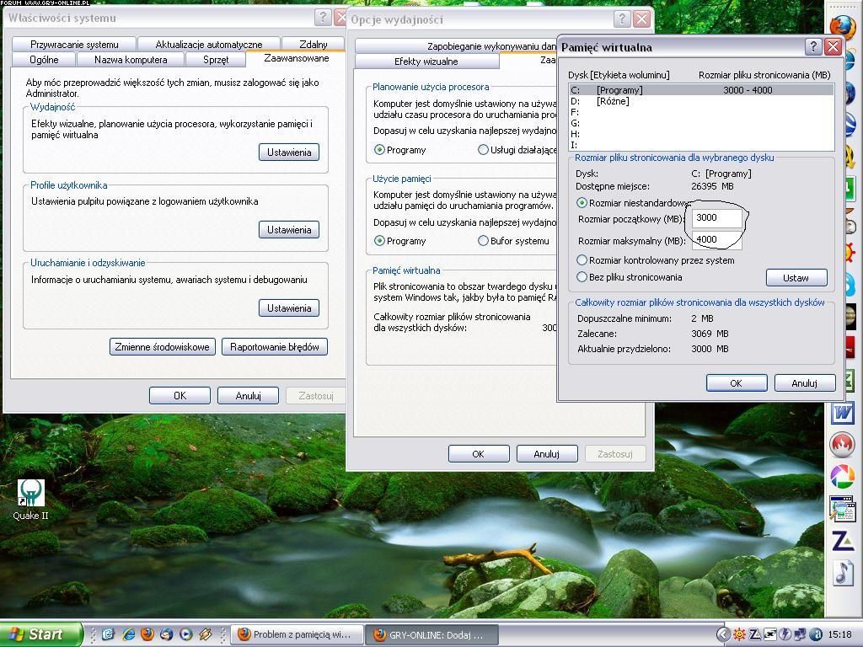
Task: Click the last Quick Launch icon
Action: click(206, 634)
